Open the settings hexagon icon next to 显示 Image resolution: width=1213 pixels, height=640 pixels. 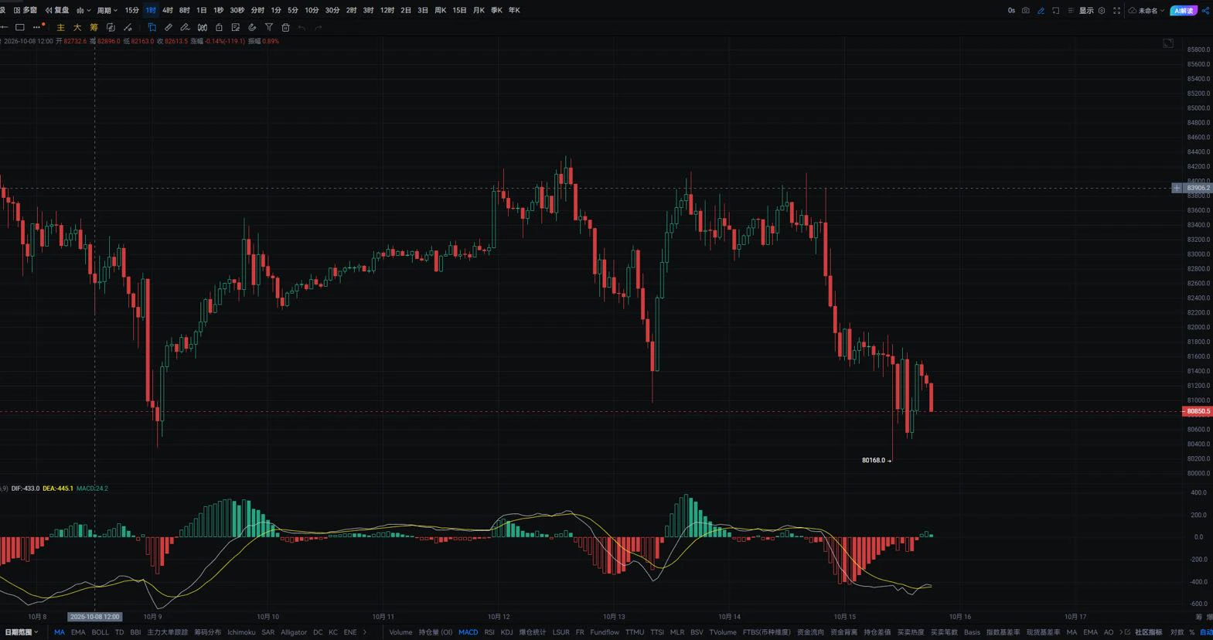click(1102, 10)
